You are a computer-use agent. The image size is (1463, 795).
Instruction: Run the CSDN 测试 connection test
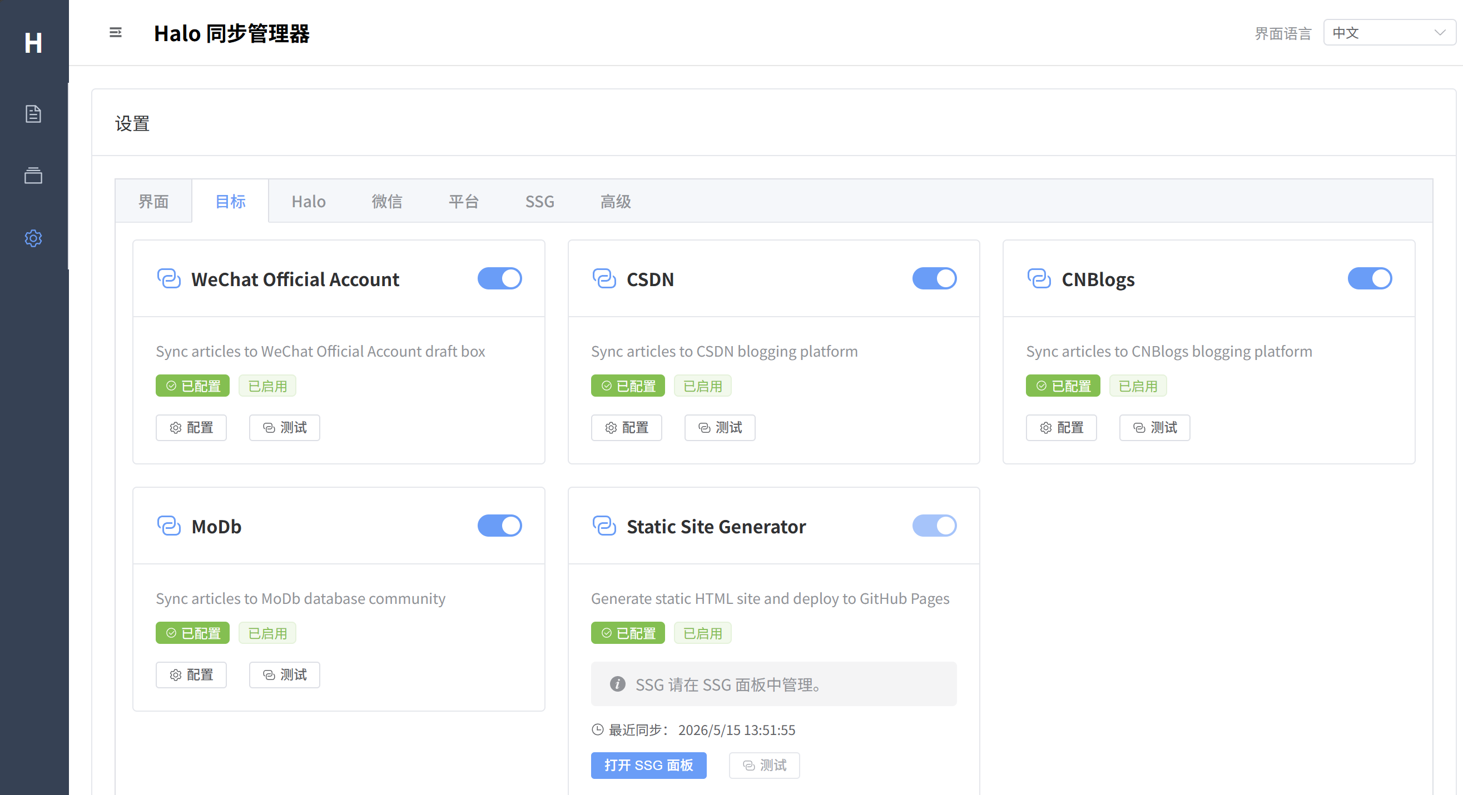[720, 428]
